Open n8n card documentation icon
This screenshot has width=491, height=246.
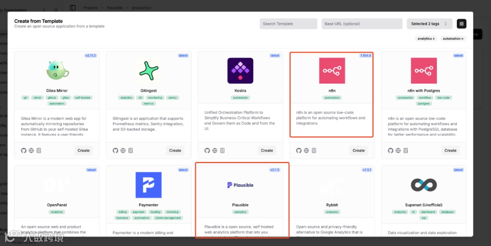314,151
